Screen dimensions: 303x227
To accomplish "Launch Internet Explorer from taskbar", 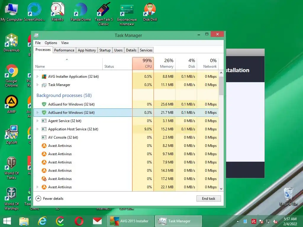I will pos(42,221).
